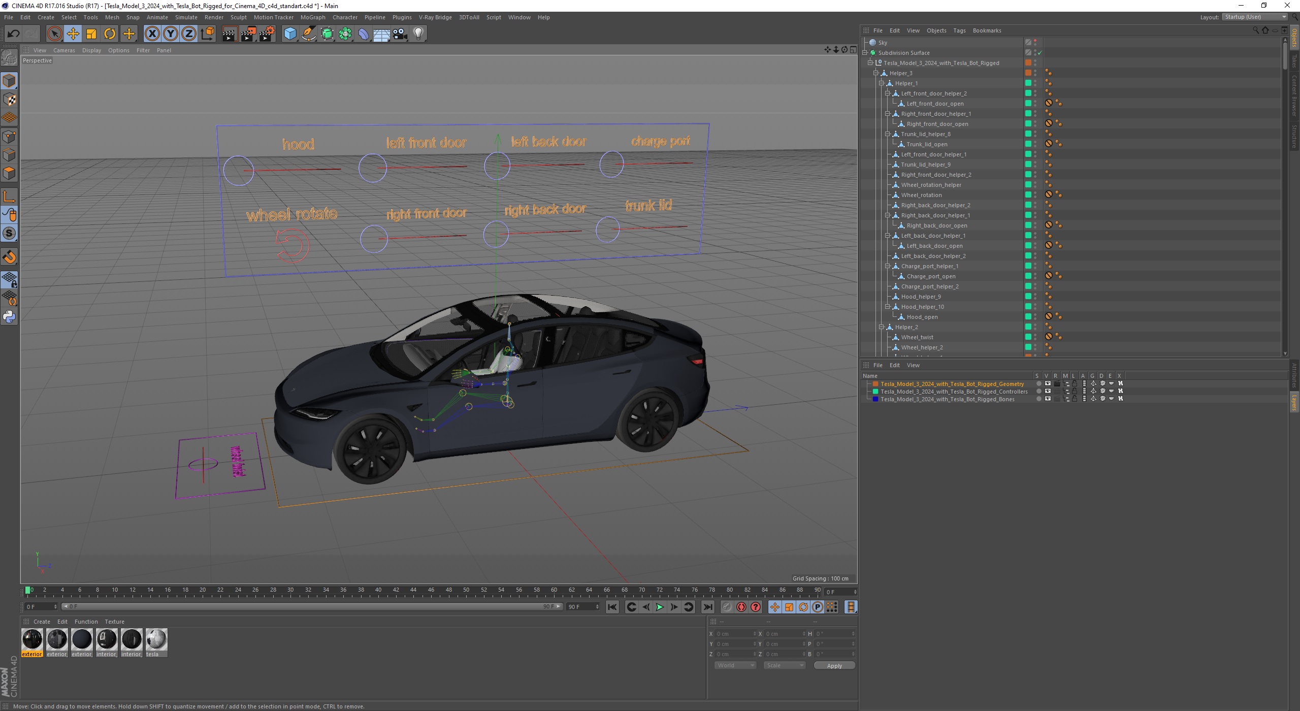Render to Picture Viewer
This screenshot has height=711, width=1300.
(x=248, y=34)
